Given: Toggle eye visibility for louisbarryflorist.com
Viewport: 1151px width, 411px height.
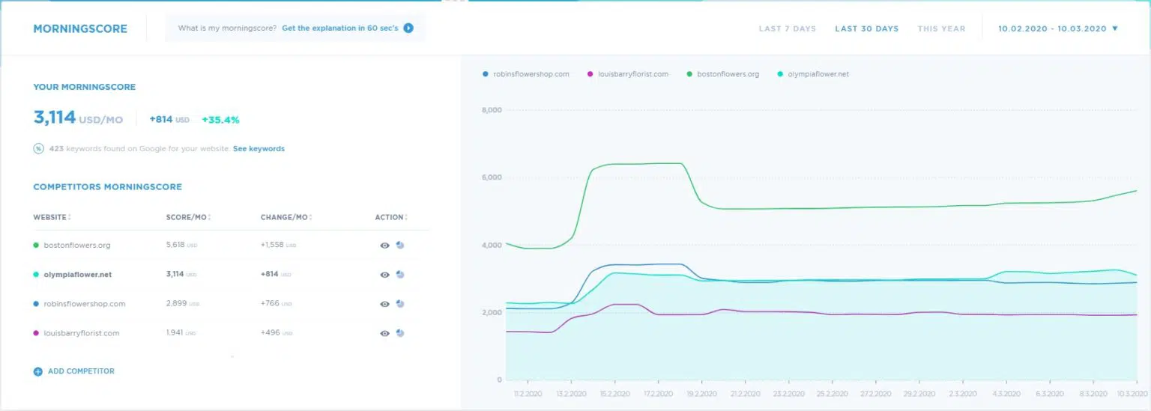Looking at the screenshot, I should pyautogui.click(x=384, y=333).
